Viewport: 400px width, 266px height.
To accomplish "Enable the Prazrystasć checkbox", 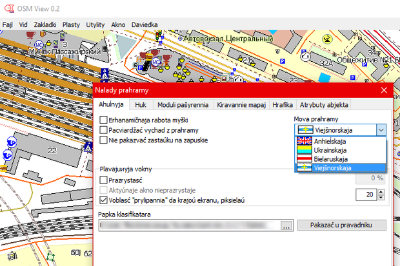I will click(104, 180).
